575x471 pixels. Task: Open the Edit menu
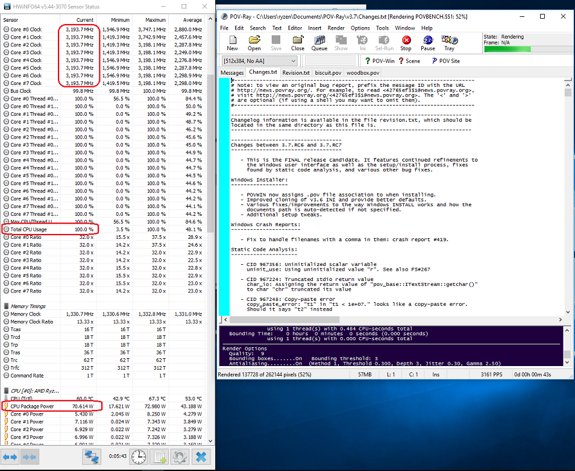[239, 28]
